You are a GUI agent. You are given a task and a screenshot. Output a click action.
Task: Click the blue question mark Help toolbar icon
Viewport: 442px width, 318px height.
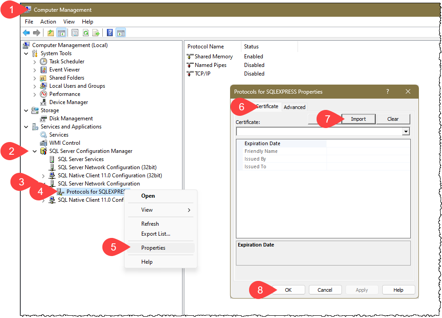pyautogui.click(x=110, y=33)
